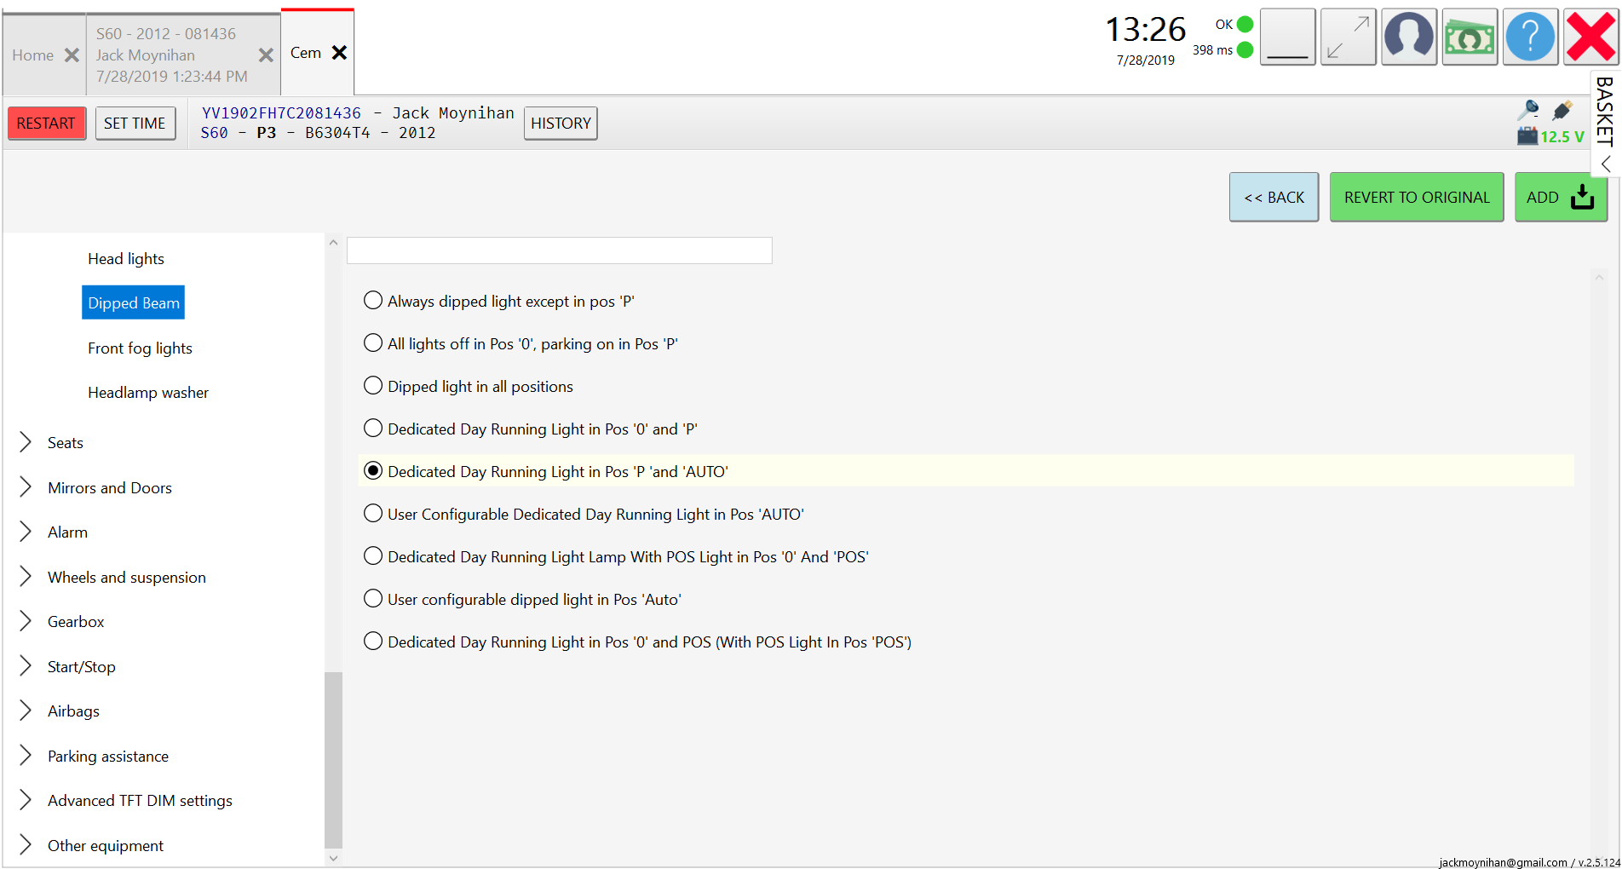Close the Home tab with its X
Viewport: 1622px width, 869px height.
pyautogui.click(x=72, y=55)
